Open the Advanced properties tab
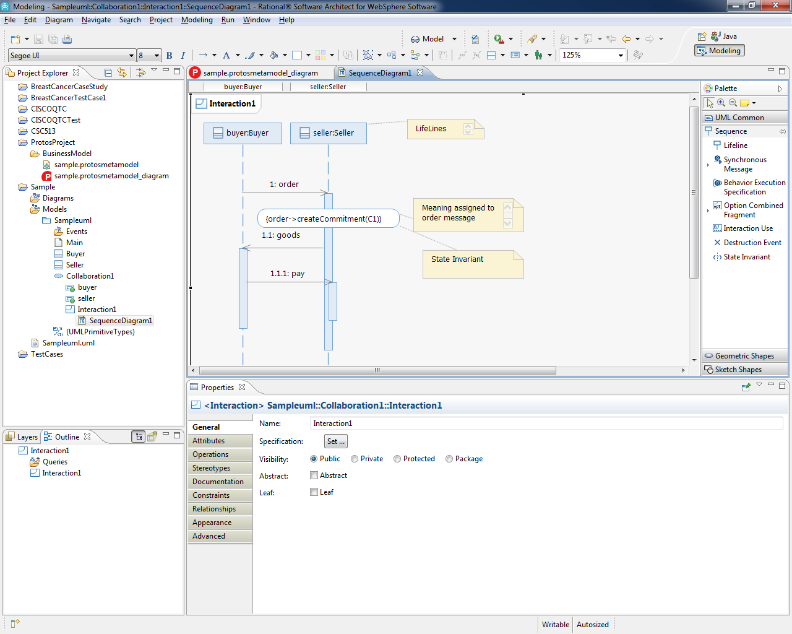Viewport: 792px width, 634px height. tap(220, 536)
